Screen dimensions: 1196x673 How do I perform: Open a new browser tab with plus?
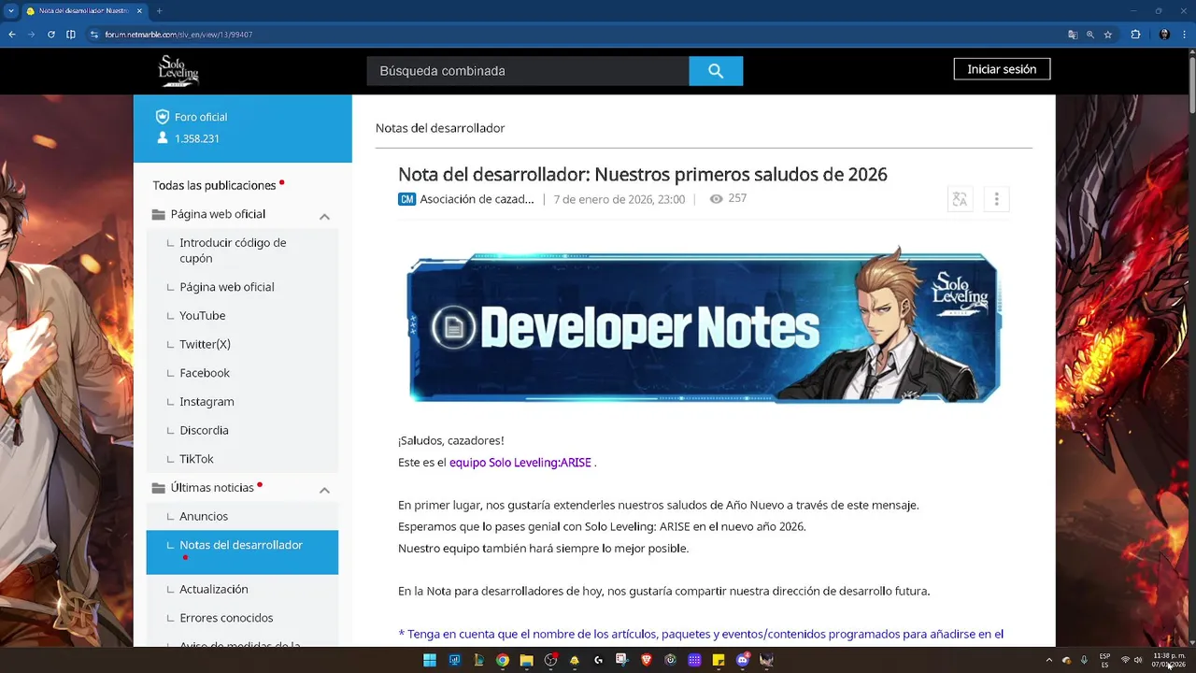pos(159,11)
